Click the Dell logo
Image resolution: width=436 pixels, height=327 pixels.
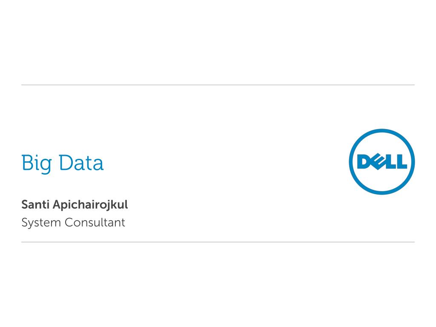pyautogui.click(x=381, y=162)
